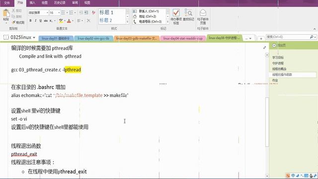The width and height of the screenshot is (318, 179).
Task: Select the Format Painter brush
Action: click(13, 22)
